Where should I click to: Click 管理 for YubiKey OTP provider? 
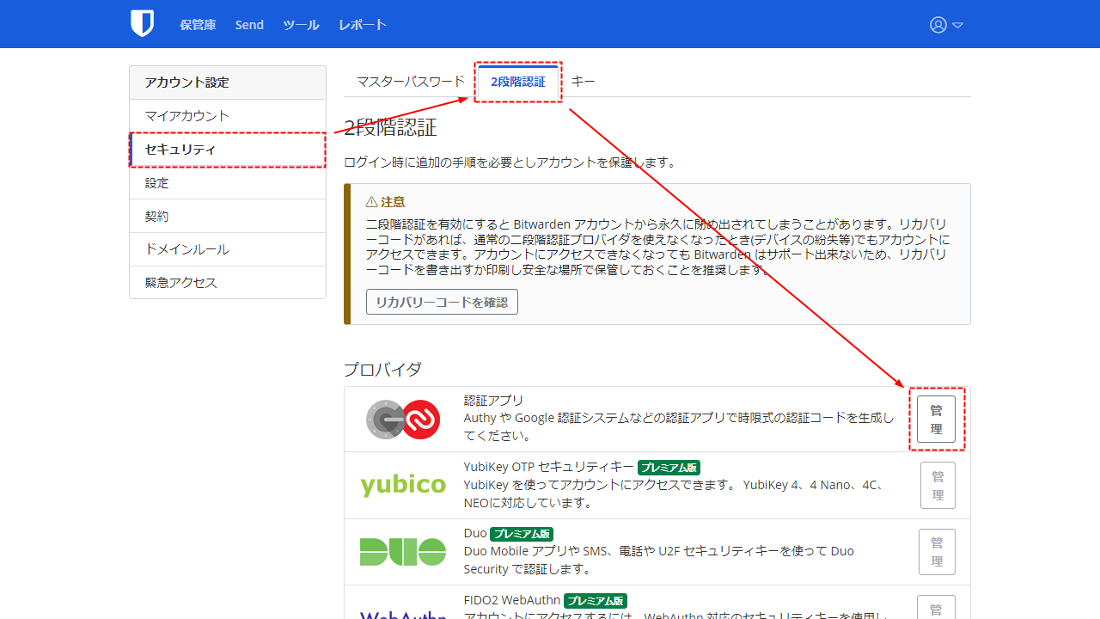point(938,486)
